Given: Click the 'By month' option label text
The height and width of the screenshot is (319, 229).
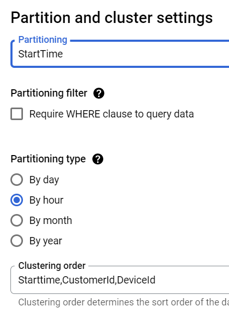Looking at the screenshot, I should (x=51, y=220).
